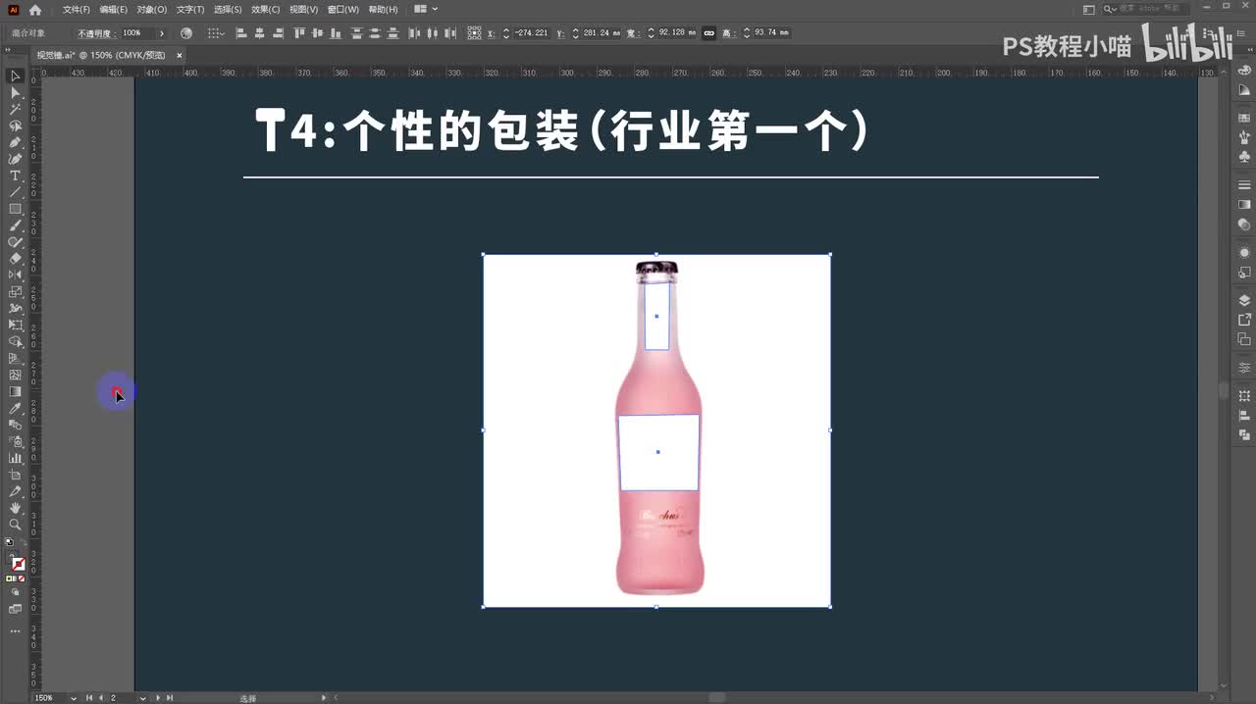Screen dimensions: 1256x704
Task: Open the 帮助(H) menu
Action: (383, 10)
